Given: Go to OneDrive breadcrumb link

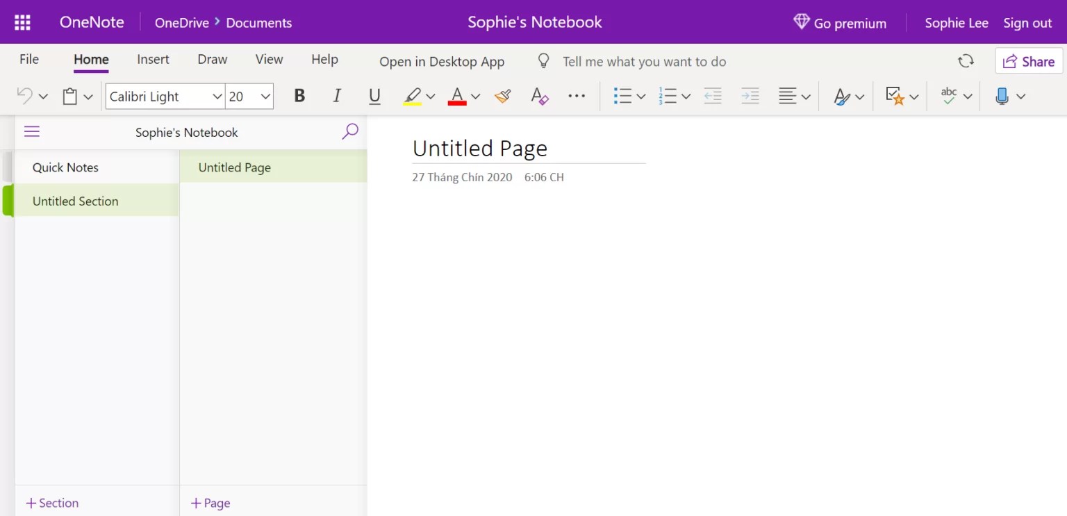Looking at the screenshot, I should pyautogui.click(x=182, y=23).
